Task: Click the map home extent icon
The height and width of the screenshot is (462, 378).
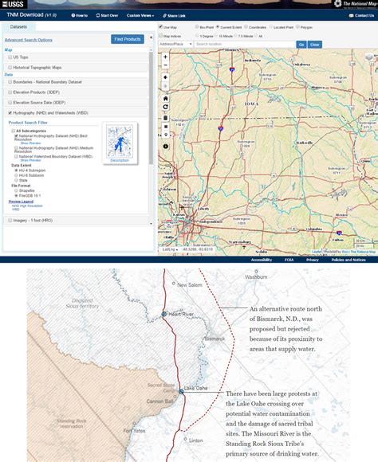Action: (x=166, y=99)
